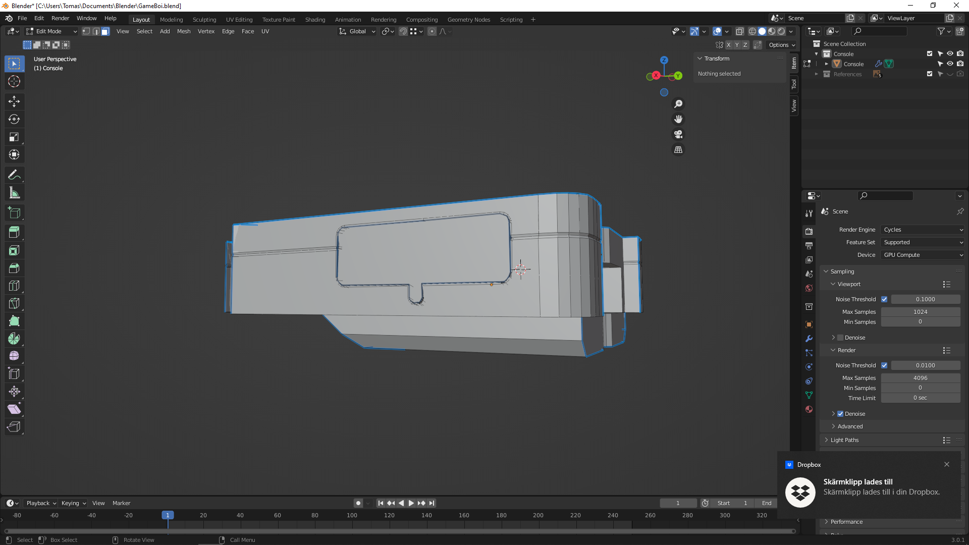The image size is (969, 545).
Task: Open the Mesh menu
Action: coord(184,31)
